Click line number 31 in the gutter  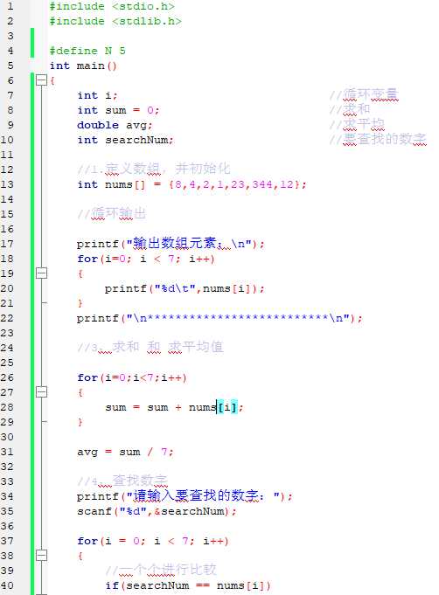pyautogui.click(x=7, y=452)
